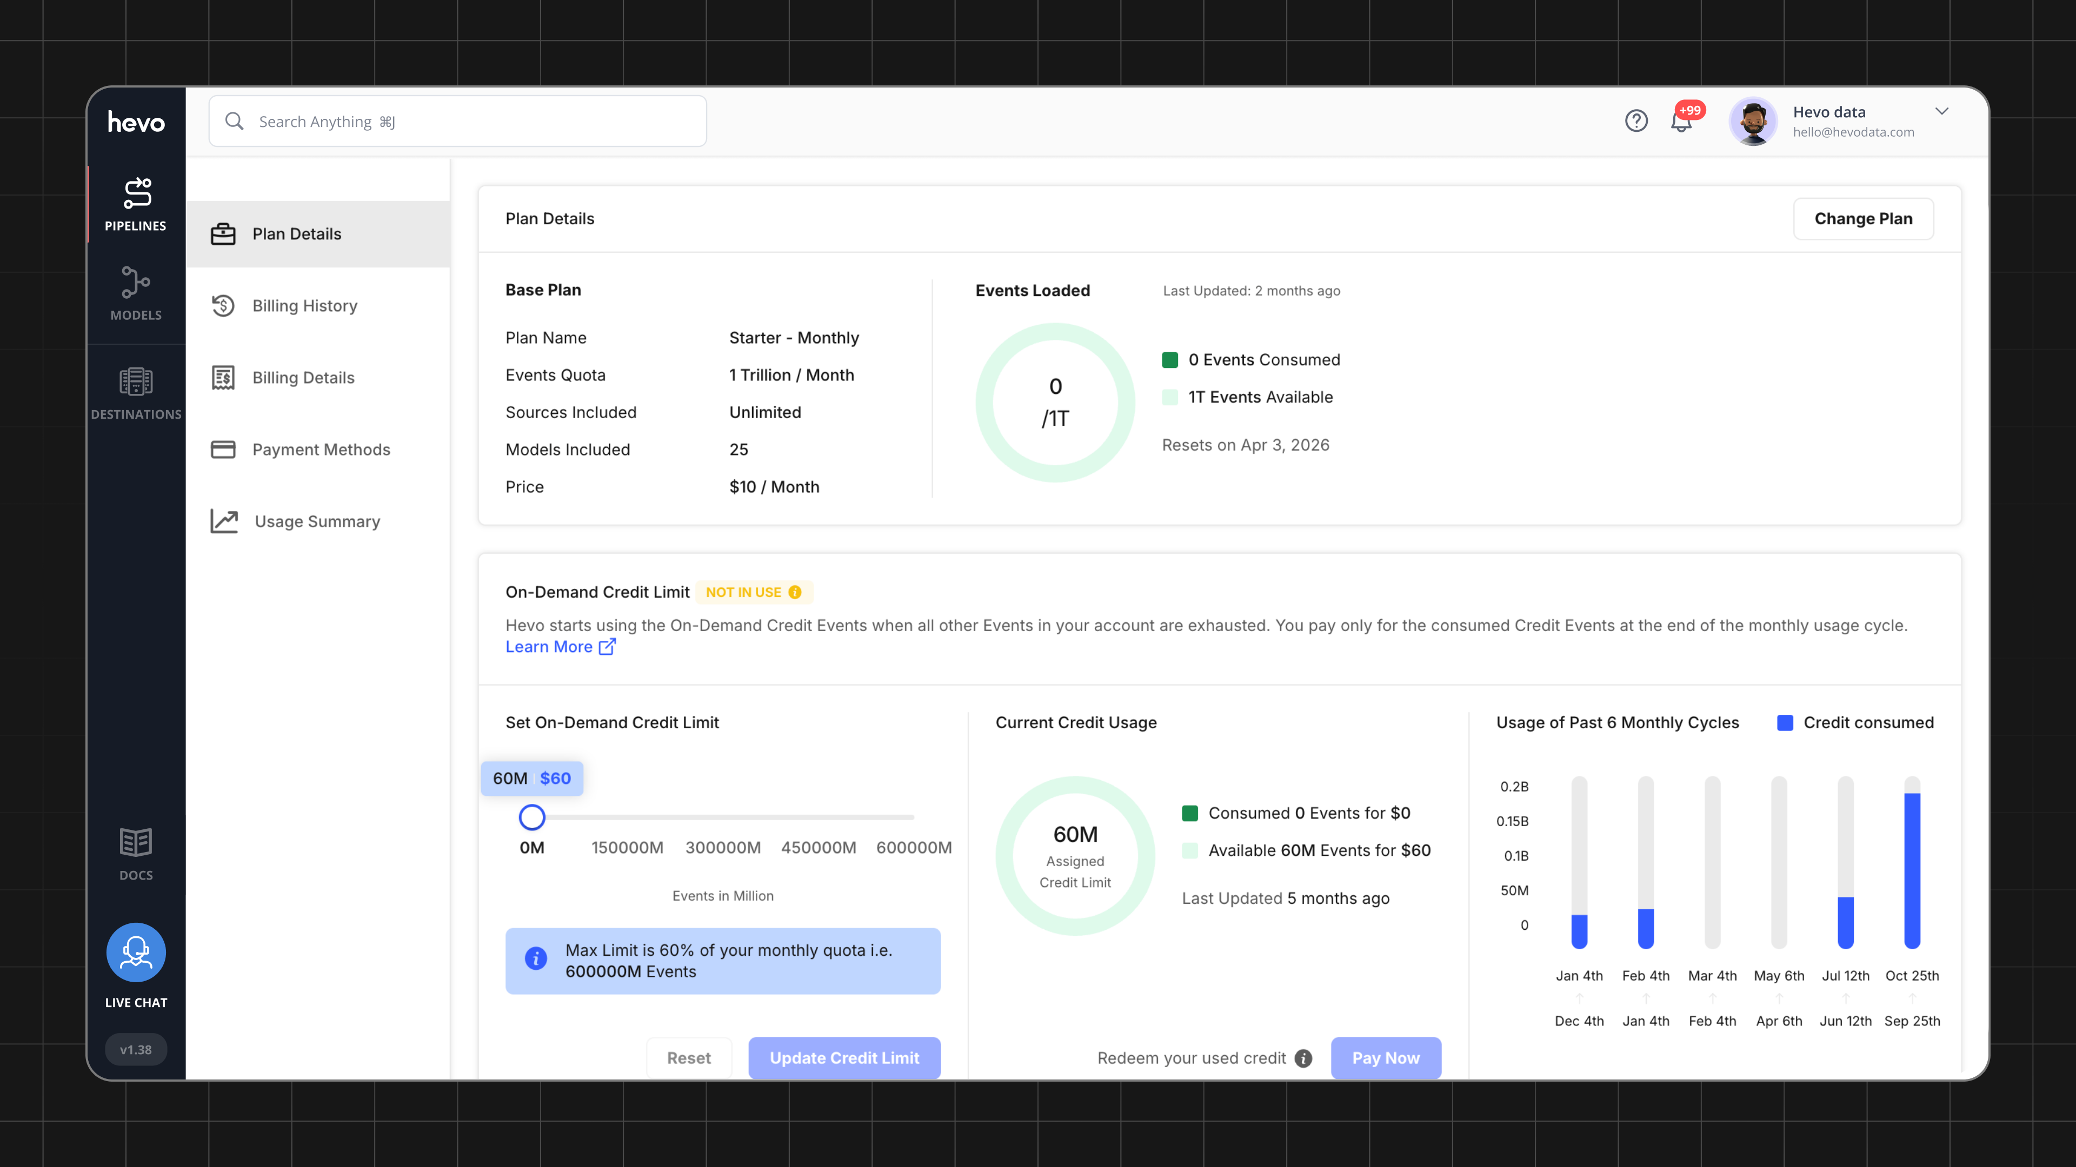
Task: Click Update Credit Limit button
Action: (x=844, y=1057)
